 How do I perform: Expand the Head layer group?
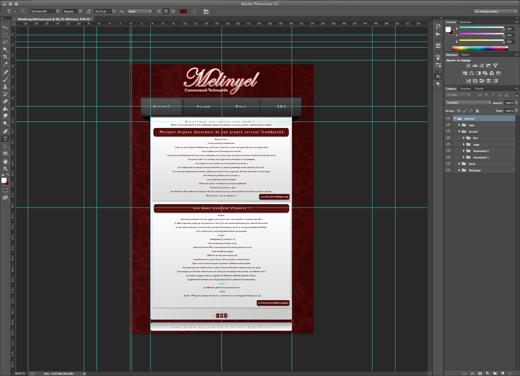pos(459,164)
